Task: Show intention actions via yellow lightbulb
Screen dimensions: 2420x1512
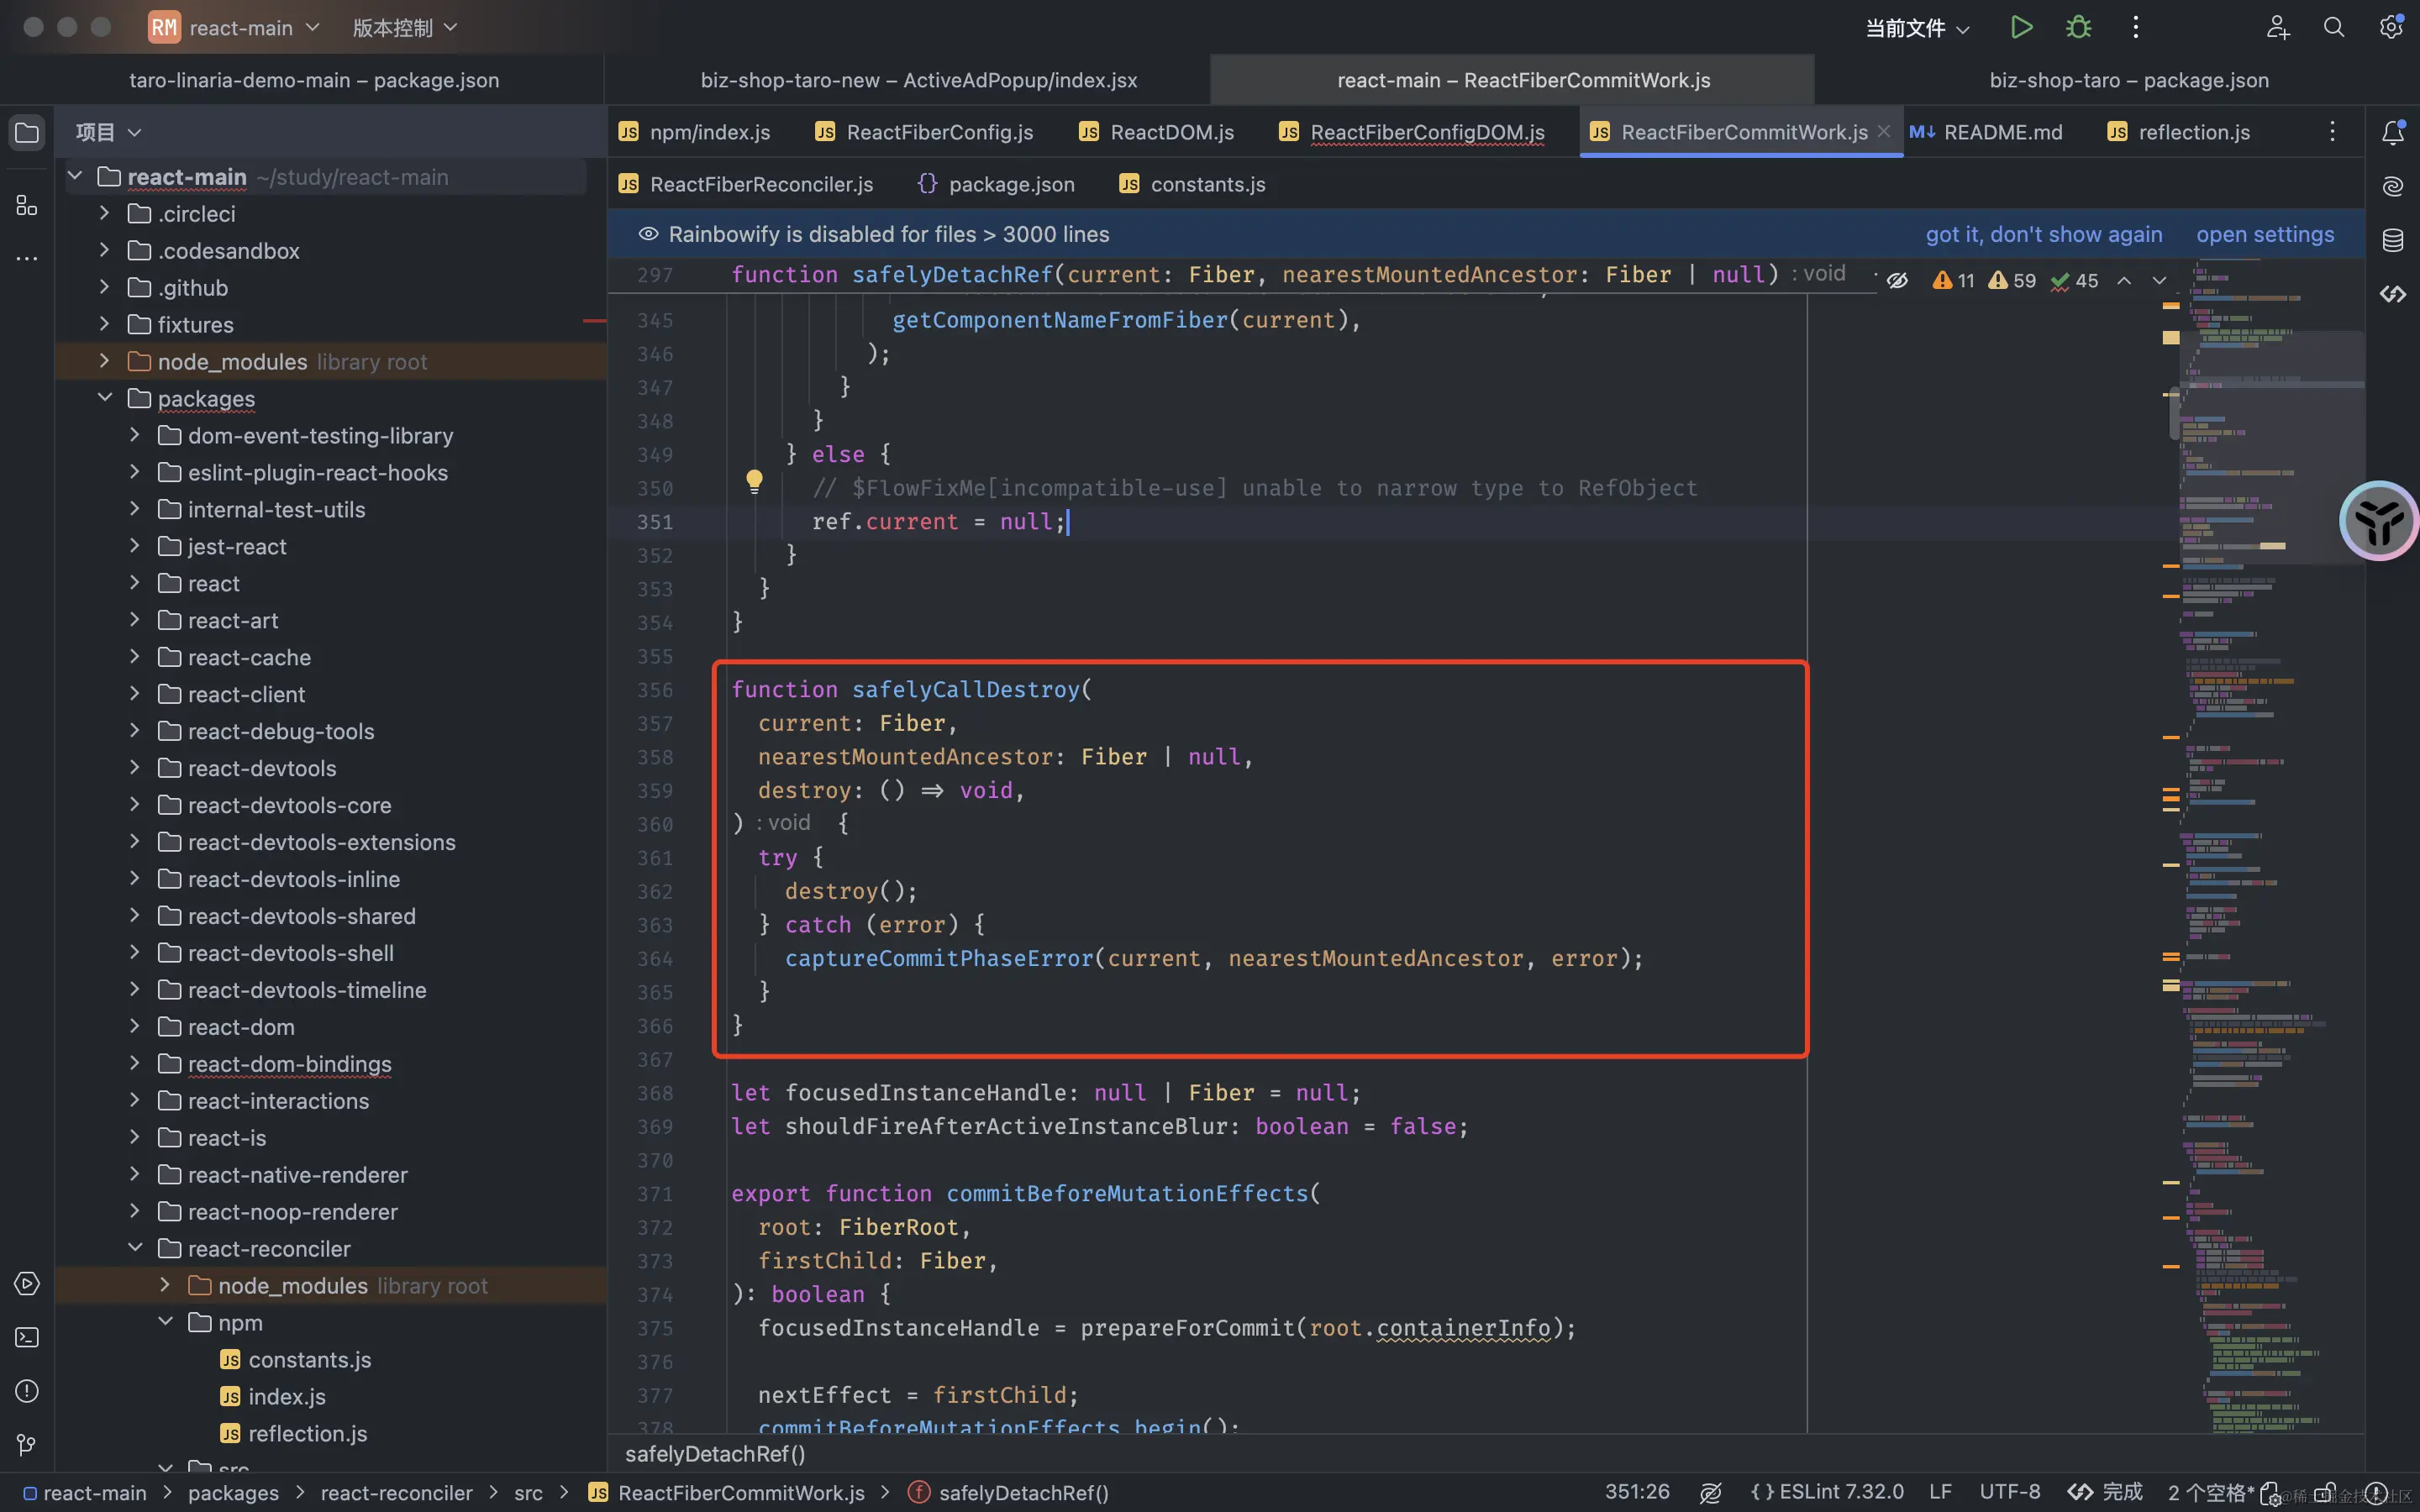Action: coord(754,482)
